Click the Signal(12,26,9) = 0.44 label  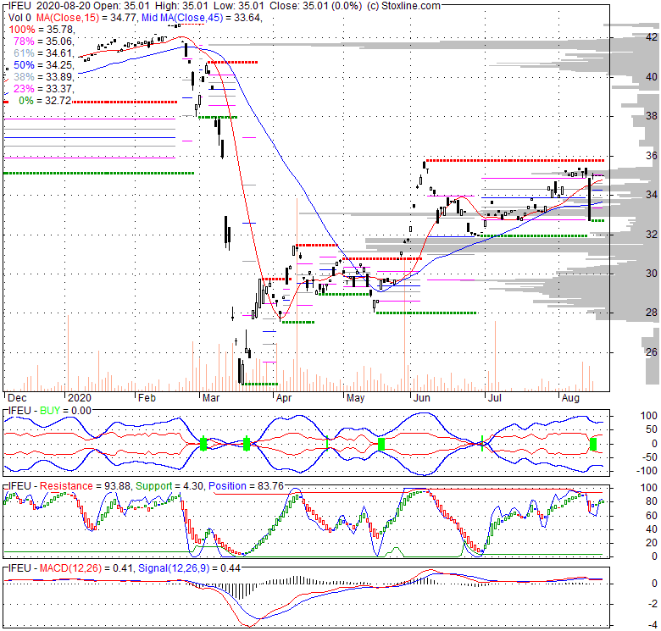coord(189,568)
